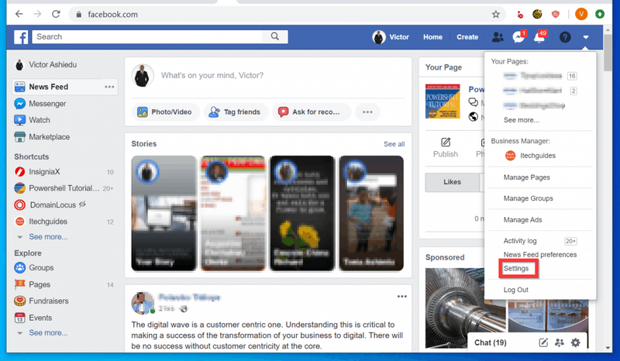This screenshot has height=361, width=620.
Task: Open the first story thumbnail
Action: point(164,214)
